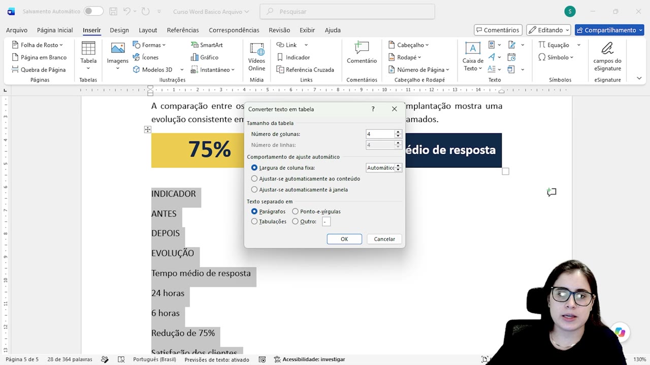Choose Parágrafos as text separator
Viewport: 650px width, 365px height.
point(268,211)
